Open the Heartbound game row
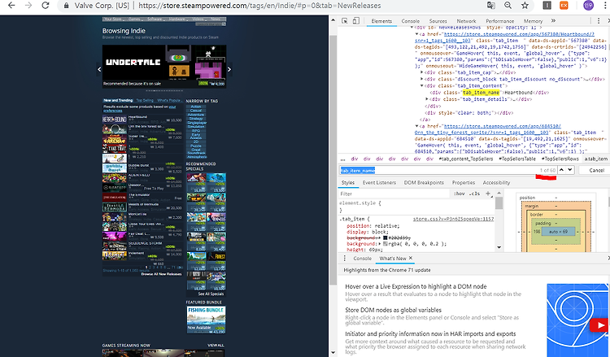610x357 pixels. point(142,119)
